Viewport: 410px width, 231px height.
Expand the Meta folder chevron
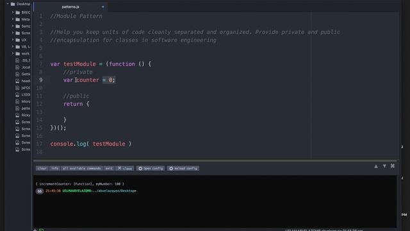(13, 19)
